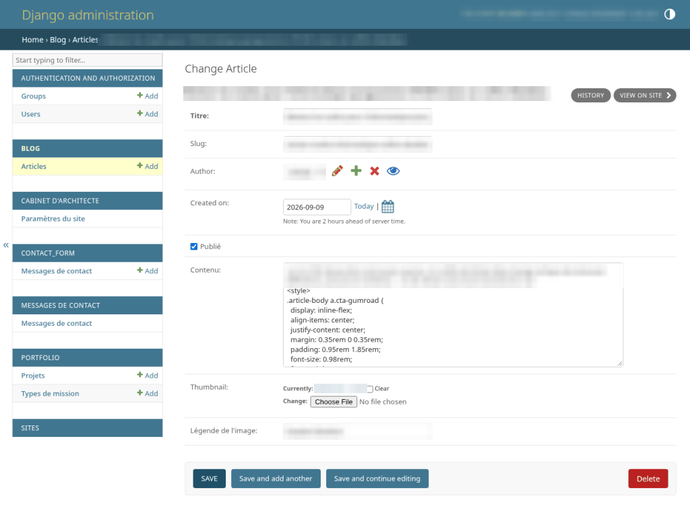This screenshot has width=690, height=517.
Task: Click Save and add another
Action: click(x=276, y=479)
